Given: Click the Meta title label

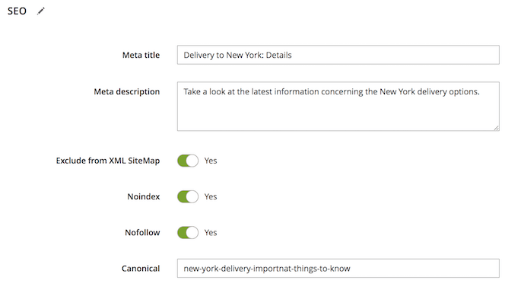Looking at the screenshot, I should [x=141, y=55].
